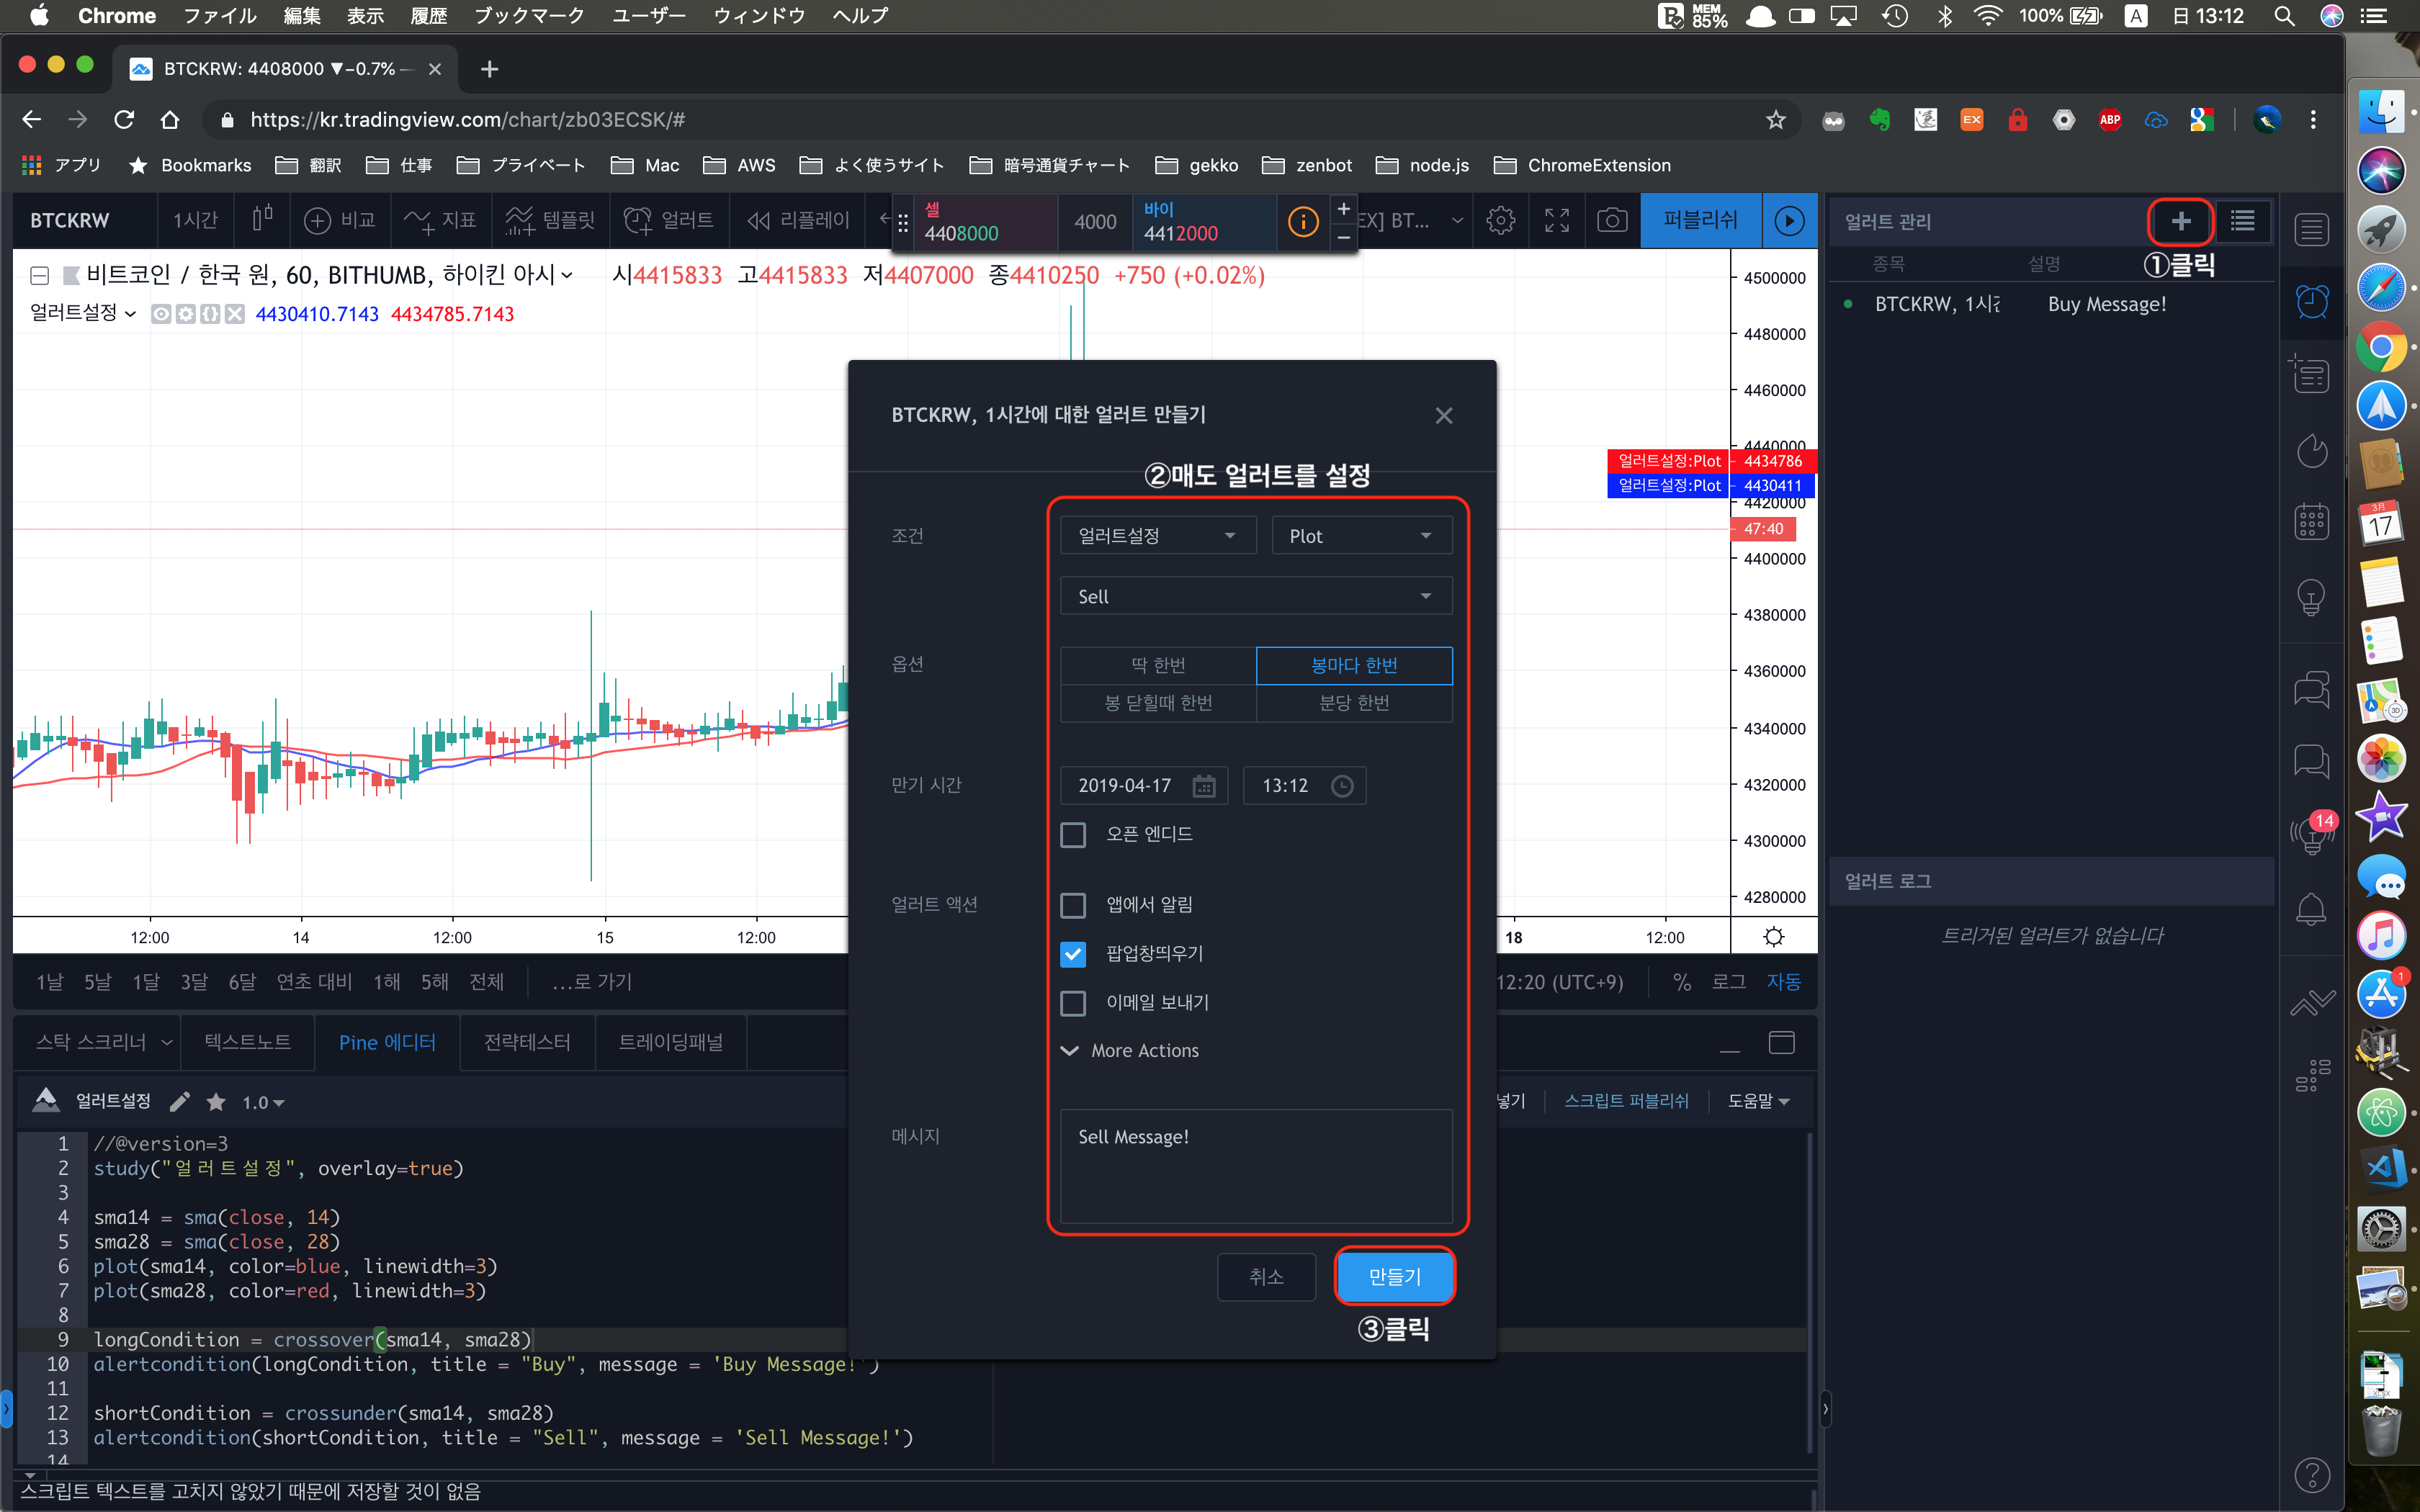Take a chart snapshot with camera icon
The height and width of the screenshot is (1512, 2420).
pyautogui.click(x=1612, y=220)
